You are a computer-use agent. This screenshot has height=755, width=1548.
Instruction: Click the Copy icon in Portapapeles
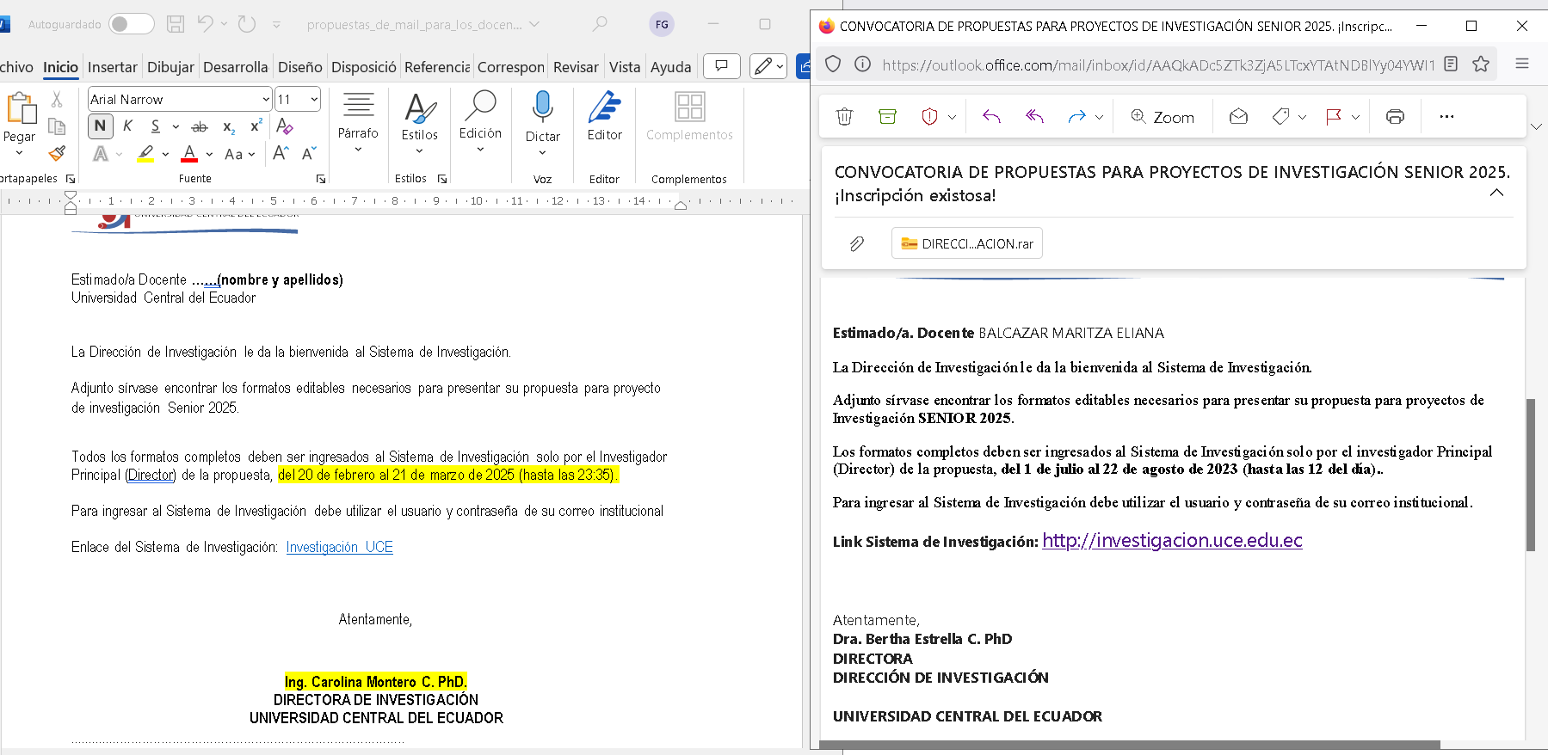57,126
